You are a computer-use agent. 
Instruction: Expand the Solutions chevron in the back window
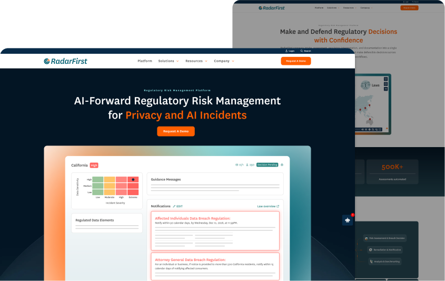click(x=339, y=8)
